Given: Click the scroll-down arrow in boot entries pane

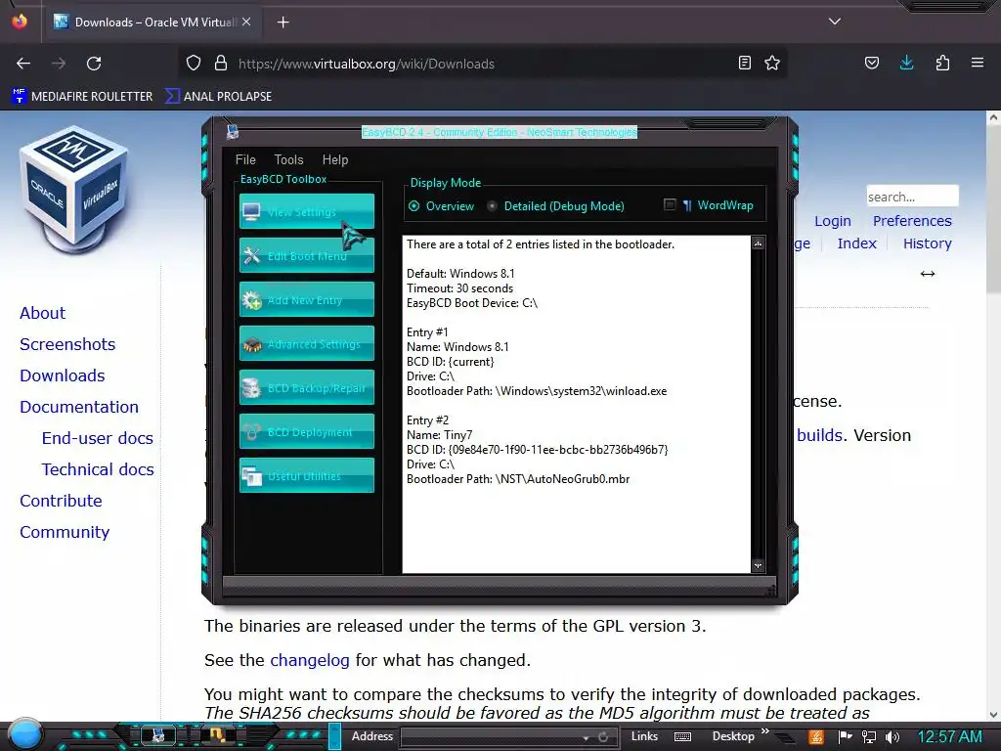Looking at the screenshot, I should 758,566.
